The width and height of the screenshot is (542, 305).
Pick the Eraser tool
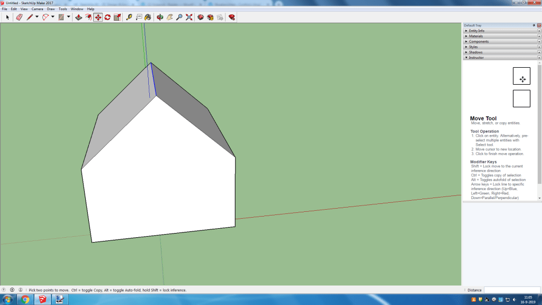(x=19, y=17)
